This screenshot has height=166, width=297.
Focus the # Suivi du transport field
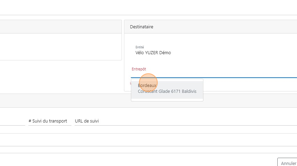point(50,121)
